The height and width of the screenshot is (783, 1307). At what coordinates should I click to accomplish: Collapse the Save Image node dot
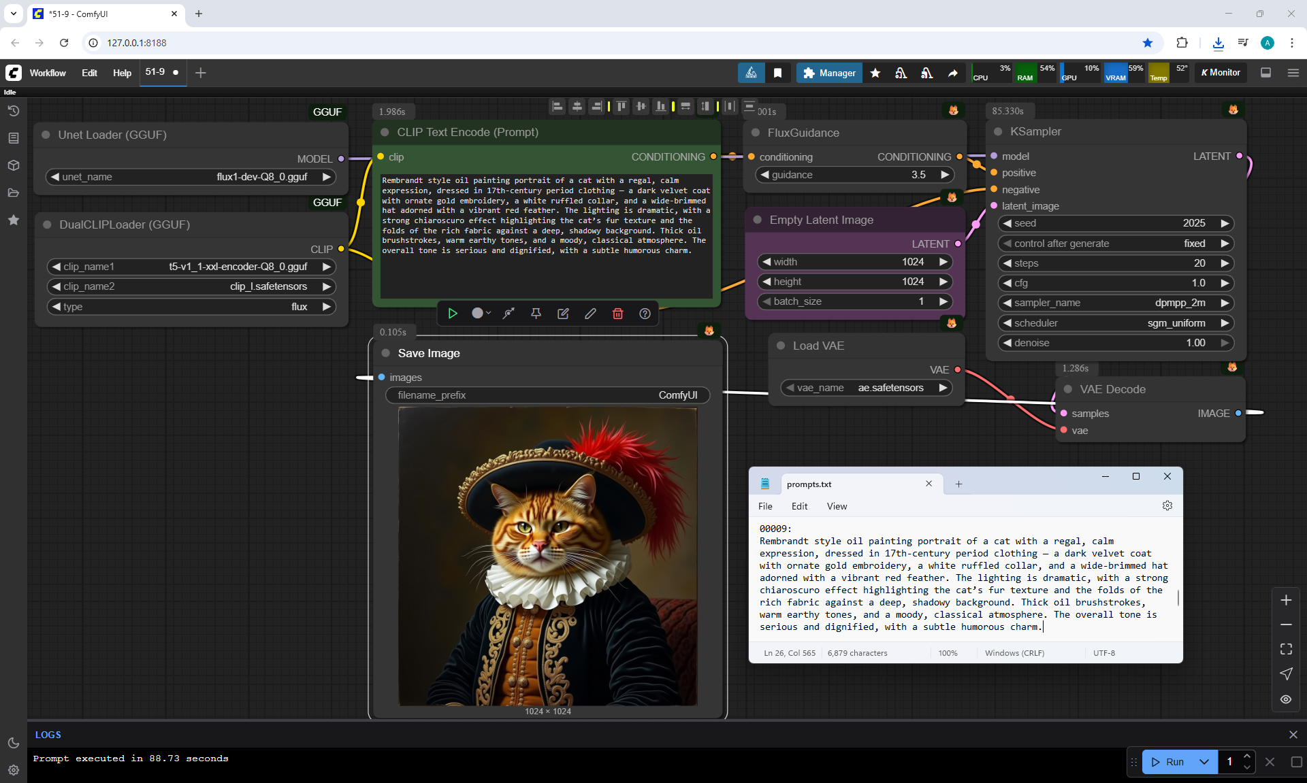385,353
